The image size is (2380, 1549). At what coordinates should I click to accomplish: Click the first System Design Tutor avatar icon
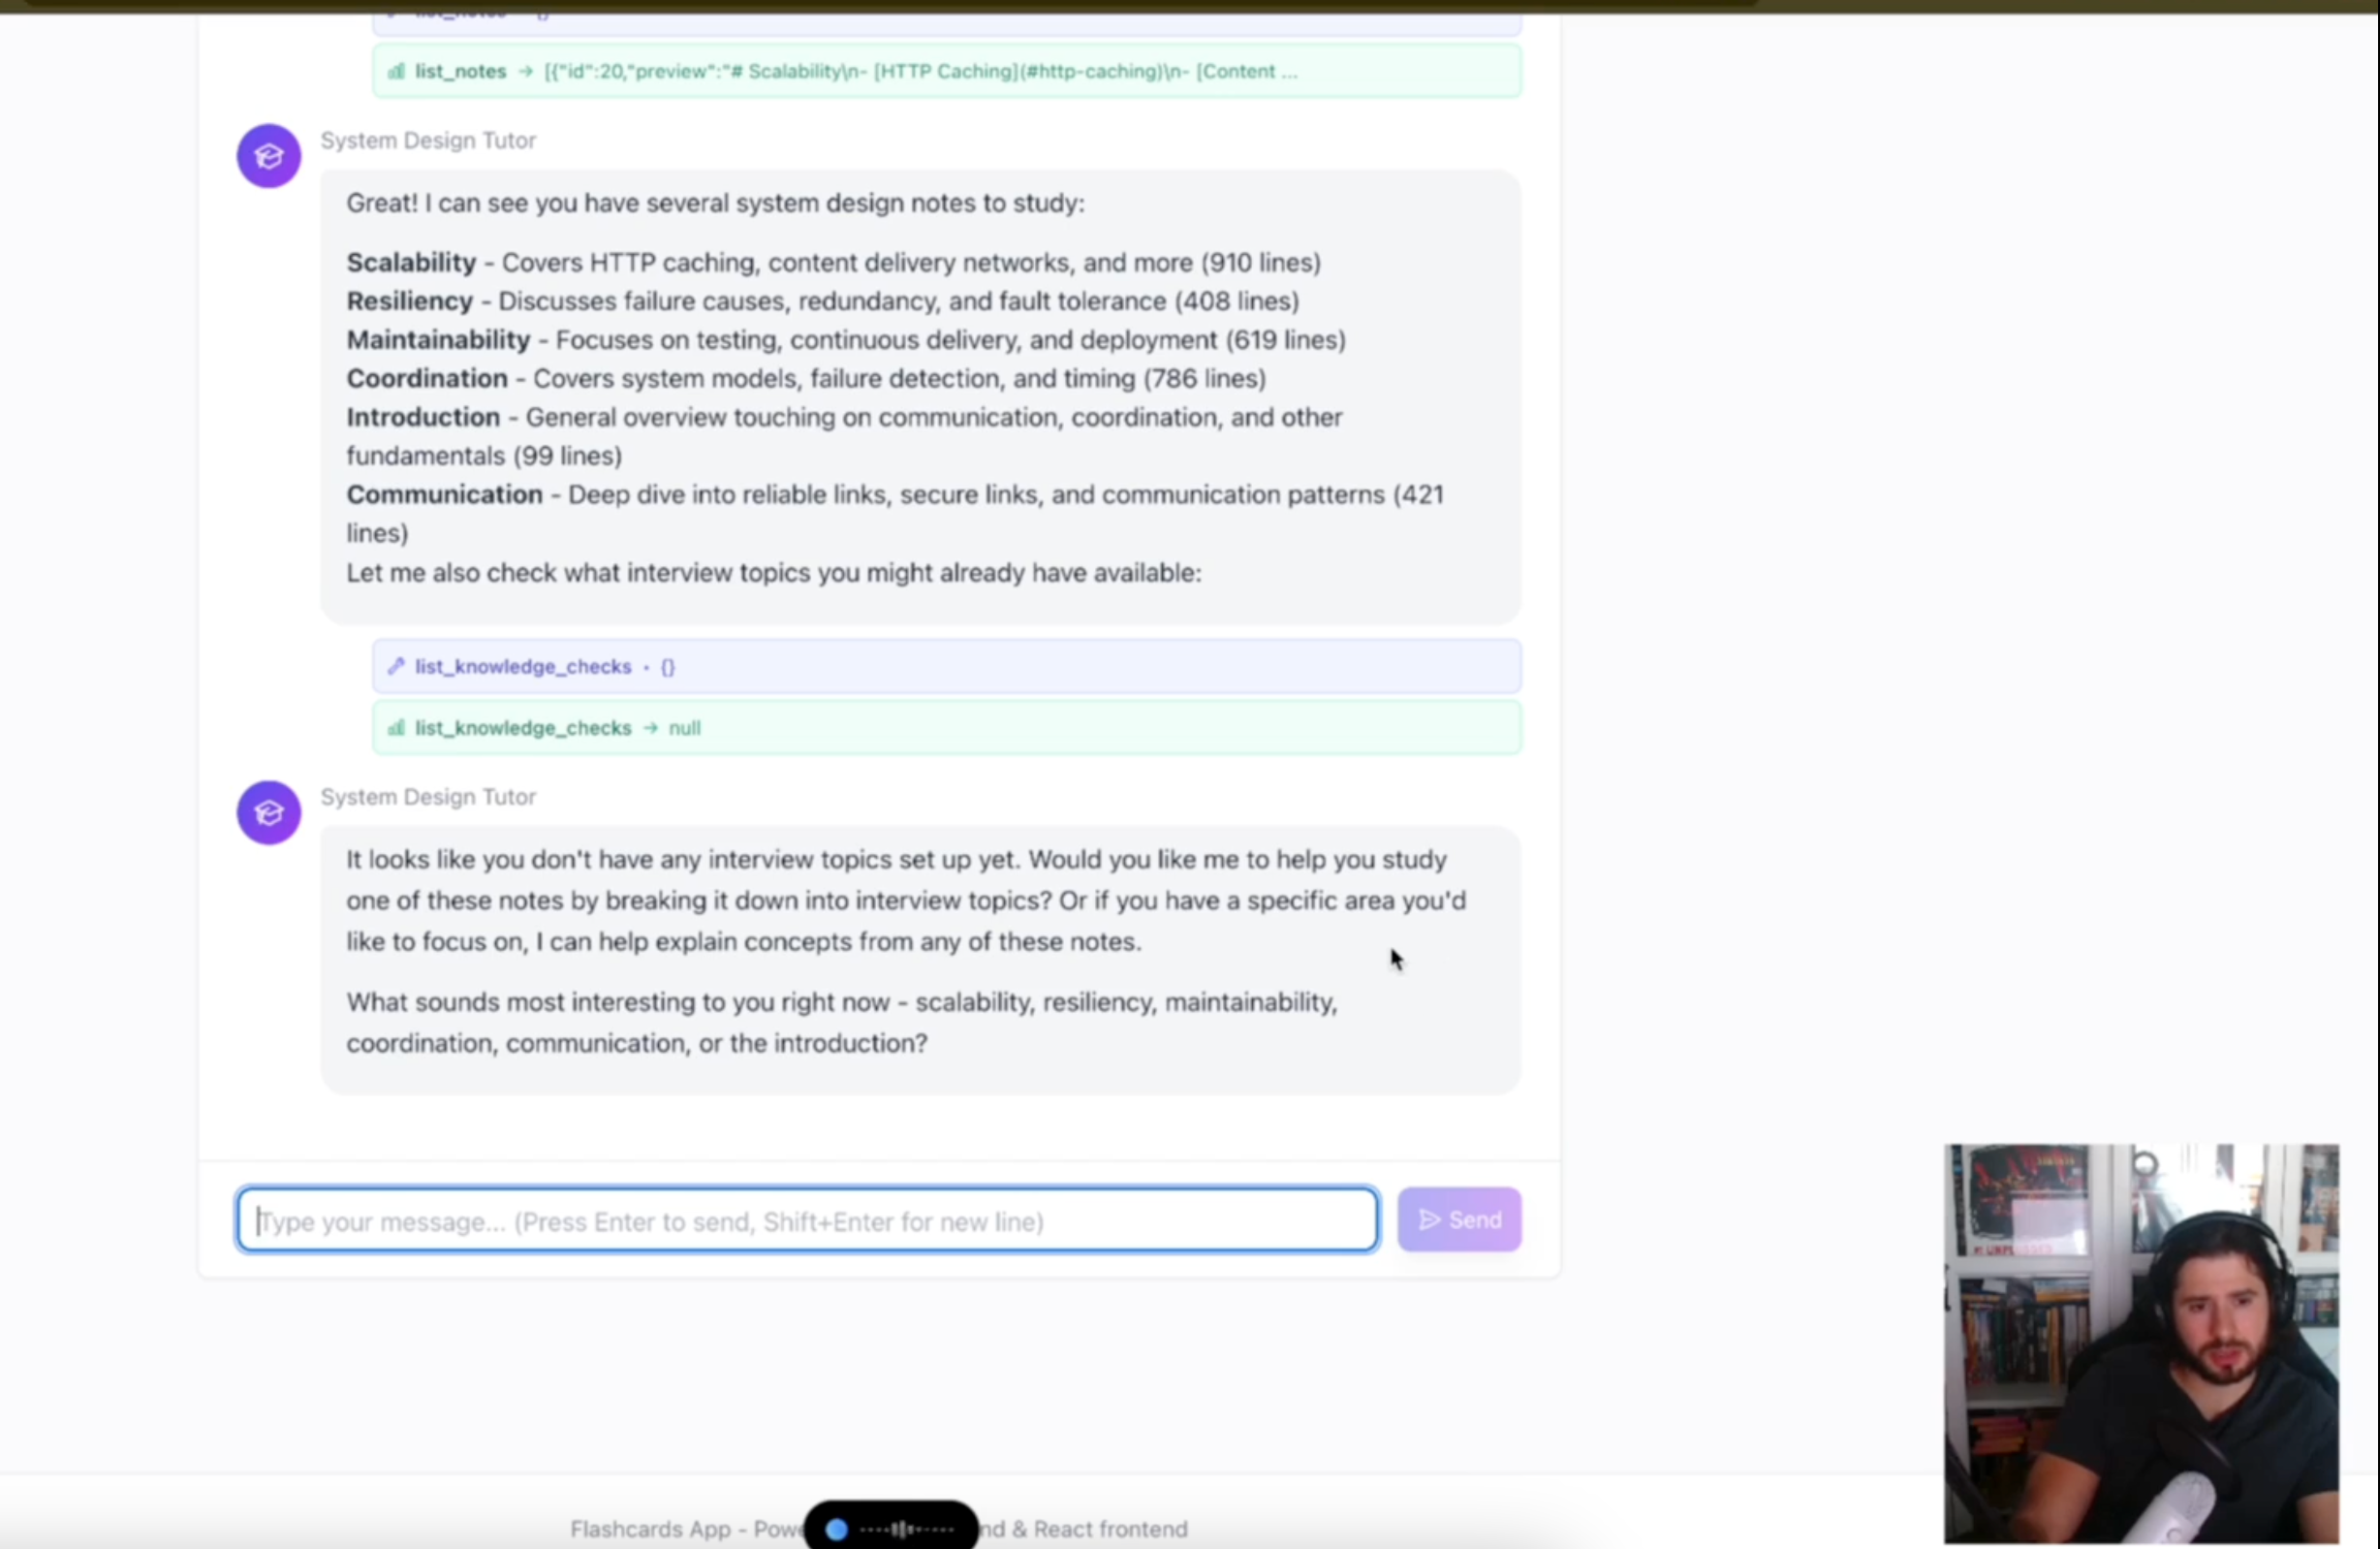(268, 156)
